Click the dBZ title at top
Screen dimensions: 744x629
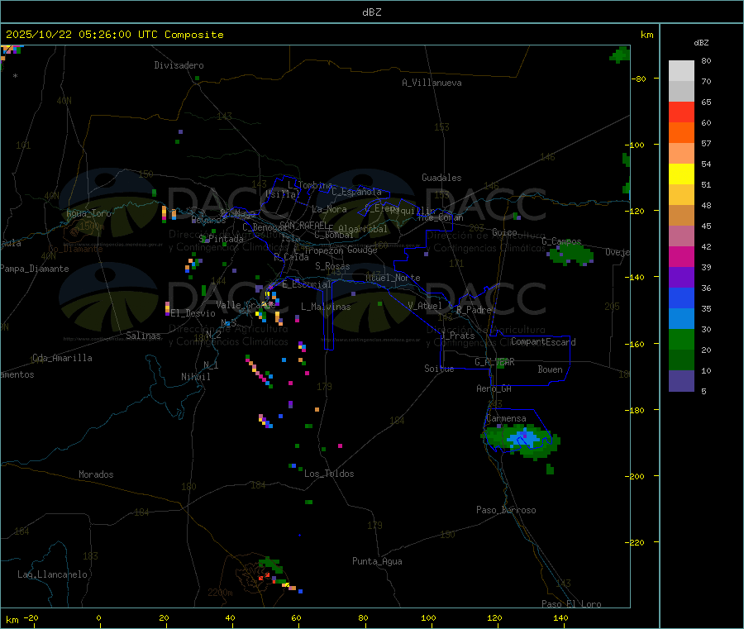[371, 12]
